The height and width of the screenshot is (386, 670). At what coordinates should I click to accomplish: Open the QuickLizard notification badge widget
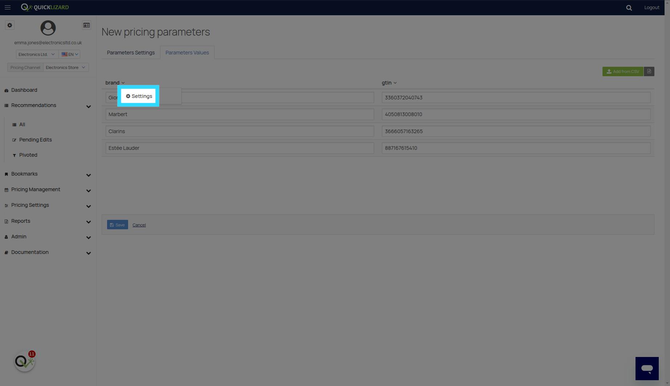click(x=25, y=361)
